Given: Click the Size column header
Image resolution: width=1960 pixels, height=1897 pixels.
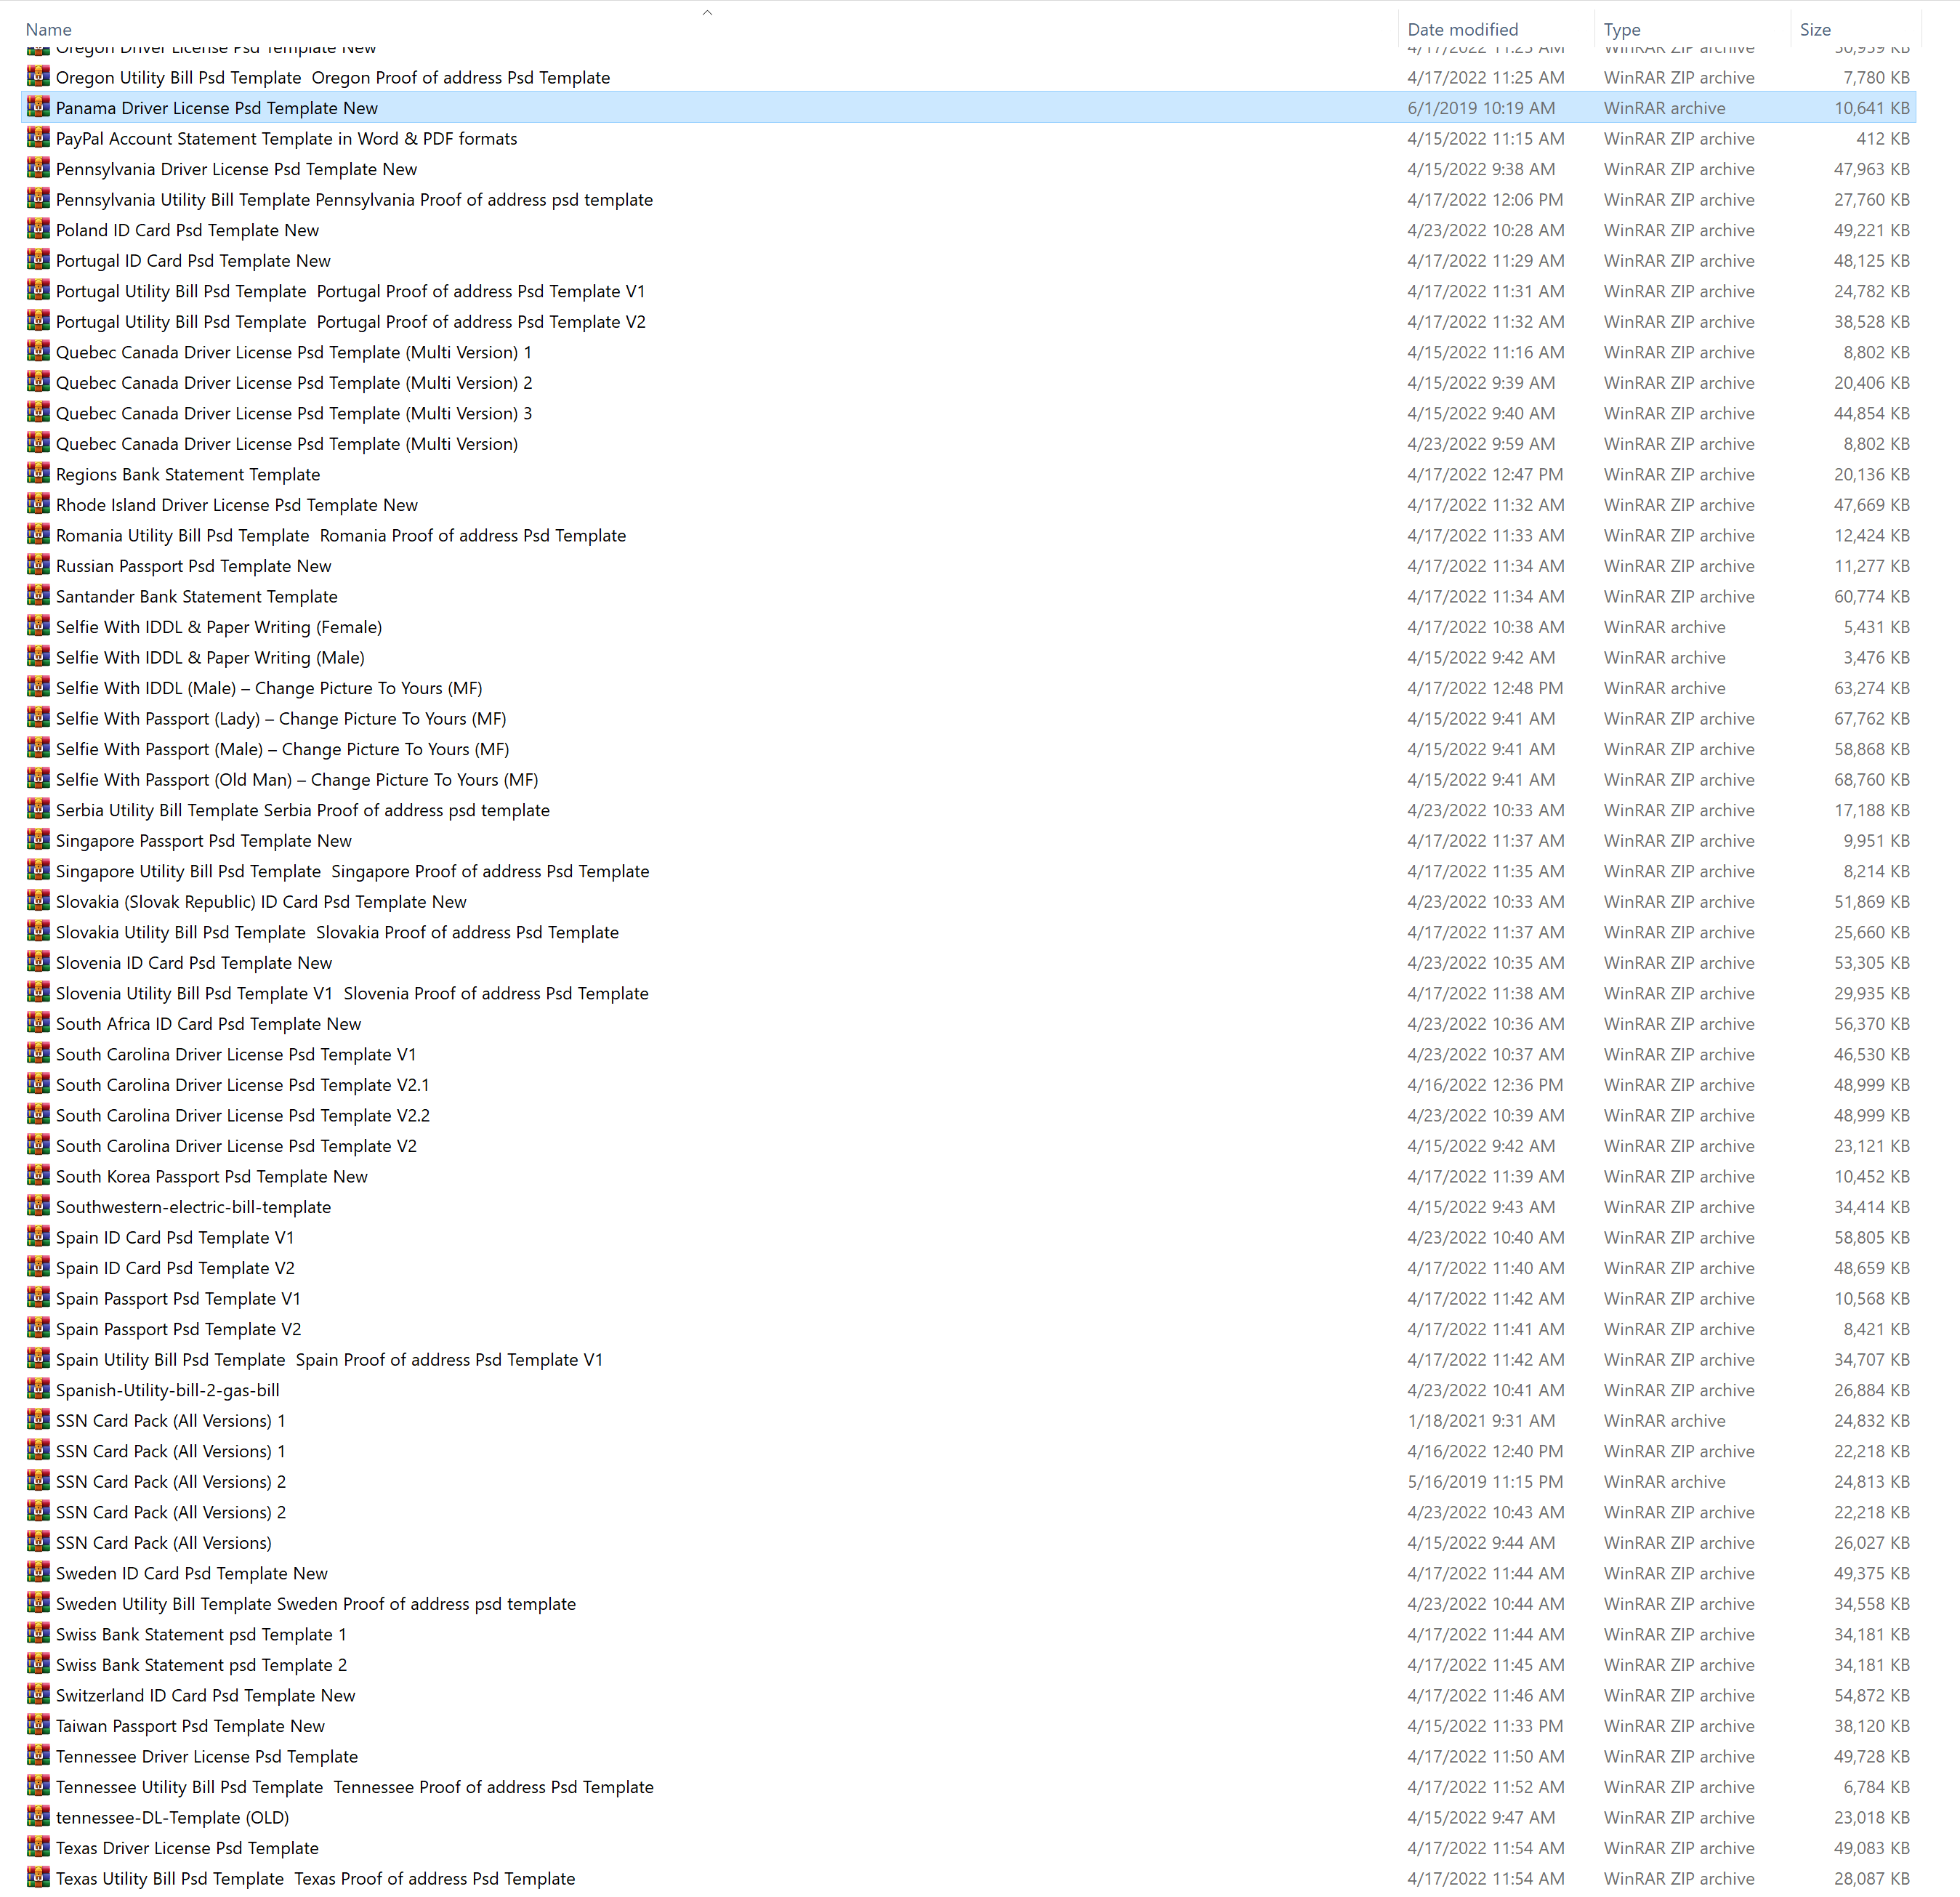Looking at the screenshot, I should click(1814, 29).
